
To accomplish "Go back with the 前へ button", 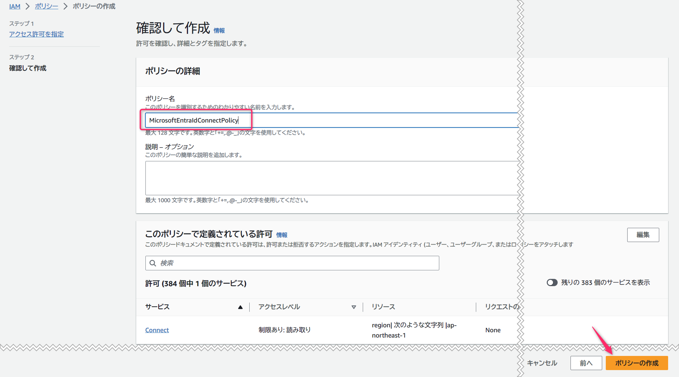I will [586, 363].
